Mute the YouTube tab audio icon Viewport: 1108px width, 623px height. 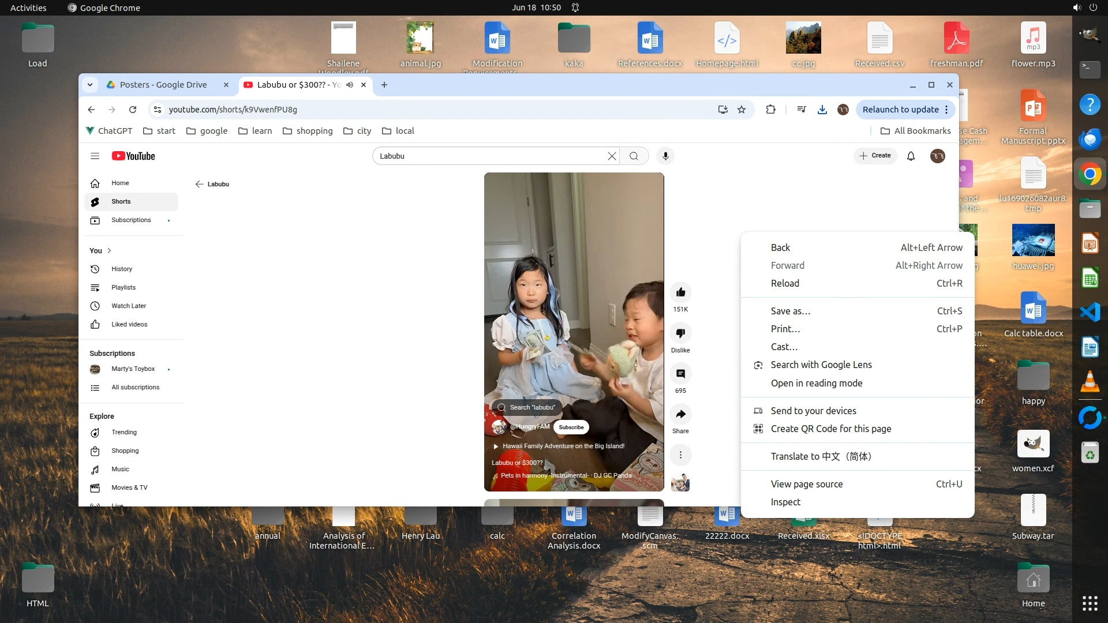coord(350,85)
